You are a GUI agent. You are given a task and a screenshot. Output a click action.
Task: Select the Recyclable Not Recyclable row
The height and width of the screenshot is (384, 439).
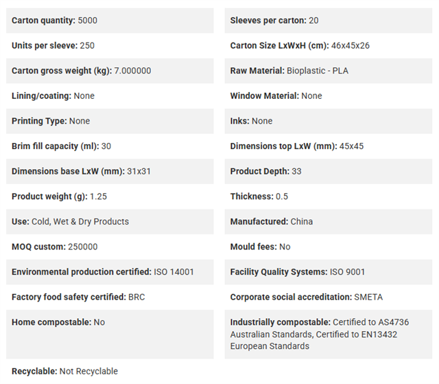tap(110, 372)
